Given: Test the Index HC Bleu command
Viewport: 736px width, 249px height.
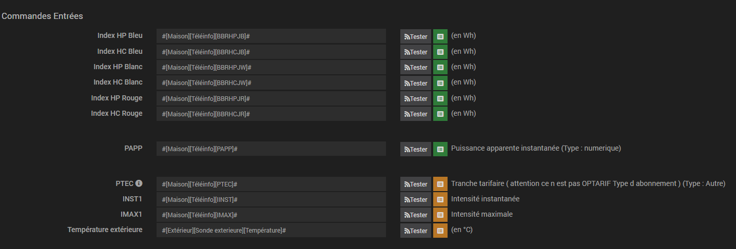Looking at the screenshot, I should pos(416,52).
